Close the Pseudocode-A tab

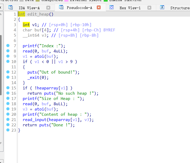[x=99, y=7]
